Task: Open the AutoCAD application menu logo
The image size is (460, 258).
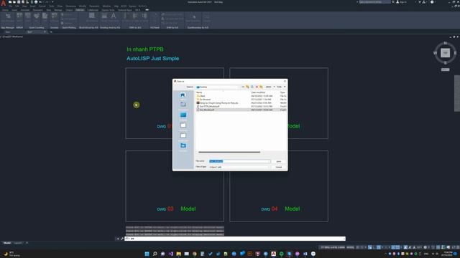Action: point(4,3)
